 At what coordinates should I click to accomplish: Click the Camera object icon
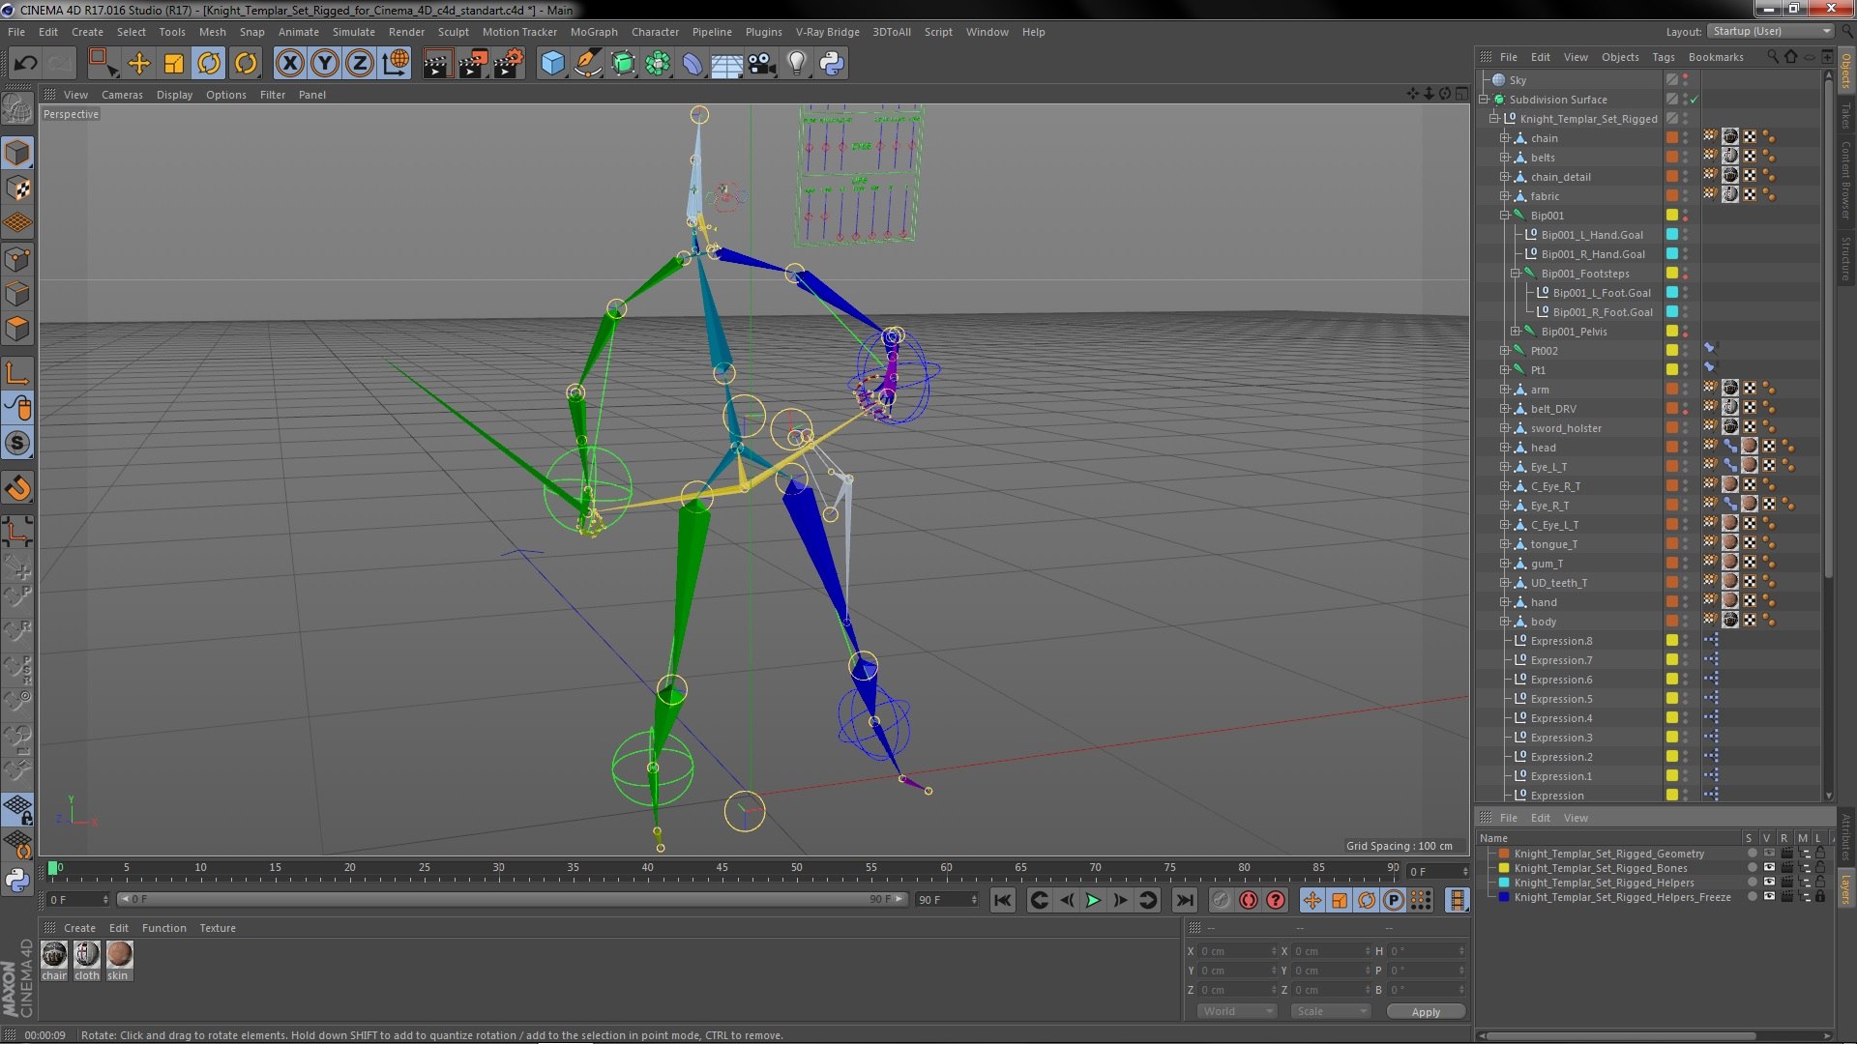(x=762, y=64)
